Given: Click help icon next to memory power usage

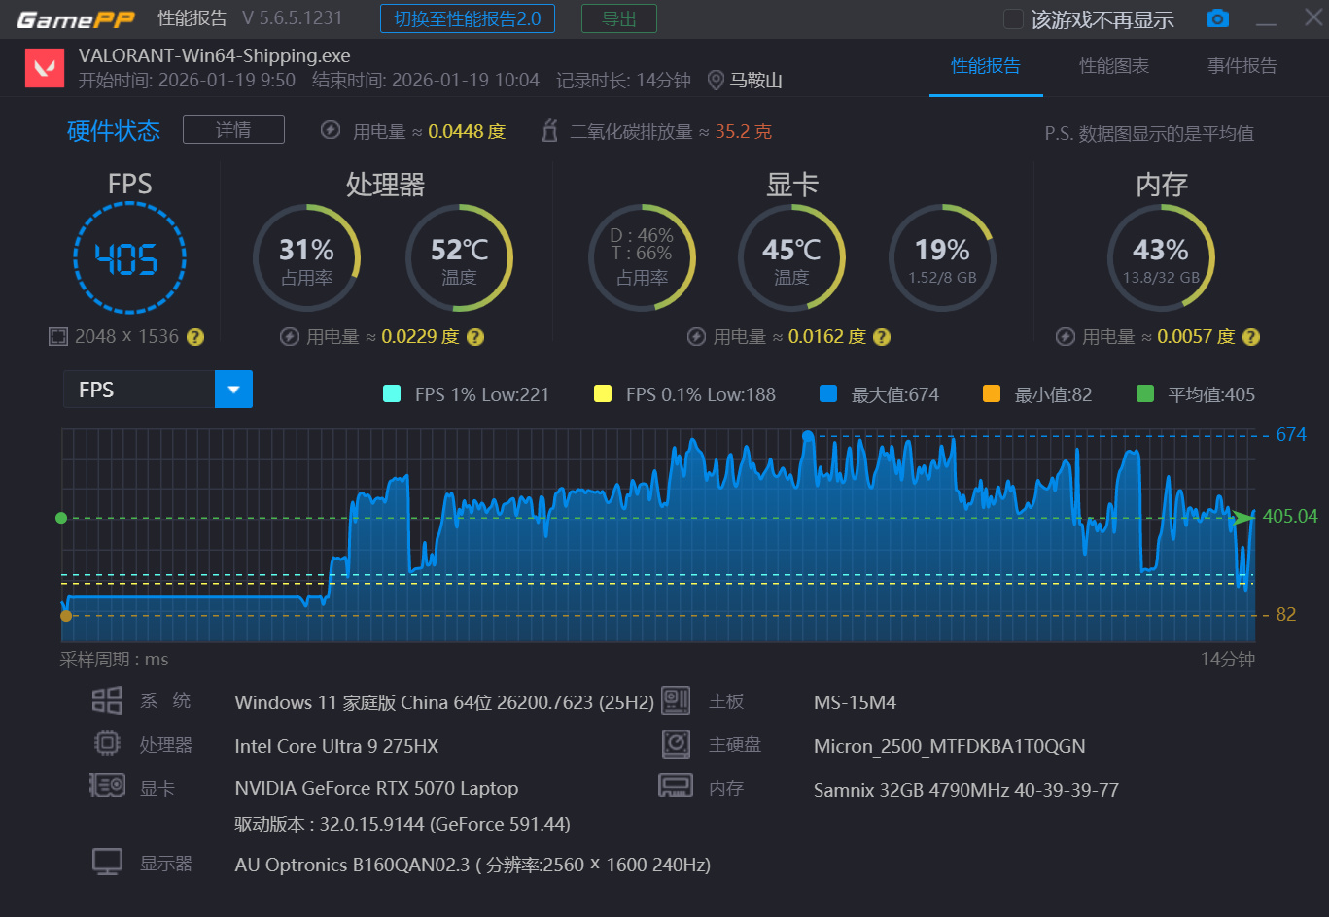Looking at the screenshot, I should click(x=1251, y=337).
